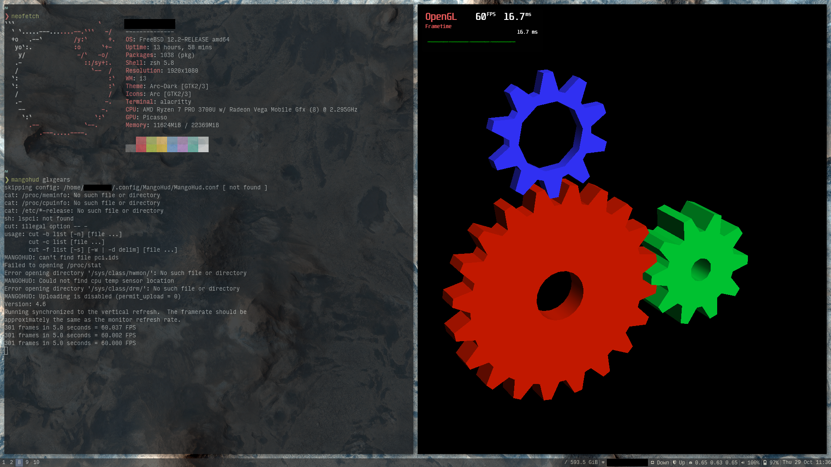
Task: Click the 'WM: i3' line
Action: click(x=136, y=79)
